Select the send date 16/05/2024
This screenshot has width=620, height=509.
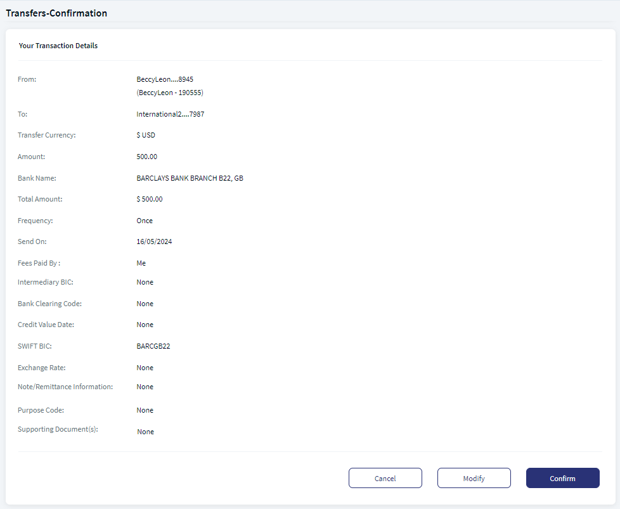coord(154,242)
